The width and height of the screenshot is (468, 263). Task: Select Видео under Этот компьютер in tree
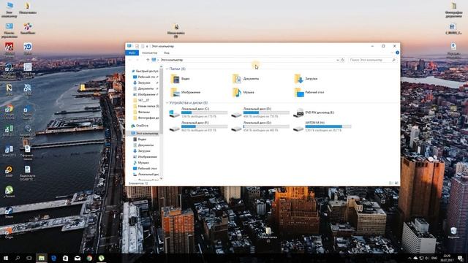point(140,140)
